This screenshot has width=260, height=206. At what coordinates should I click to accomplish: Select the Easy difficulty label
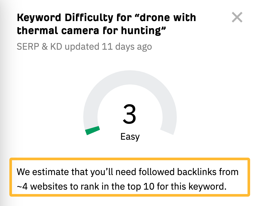pyautogui.click(x=130, y=136)
